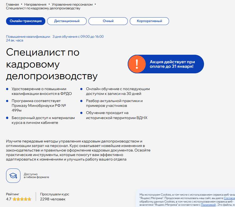Switch to the Дистанционный format tab

tap(67, 21)
